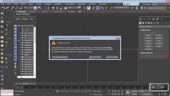
Task: Click the Teapot primitive button
Action: (148, 46)
